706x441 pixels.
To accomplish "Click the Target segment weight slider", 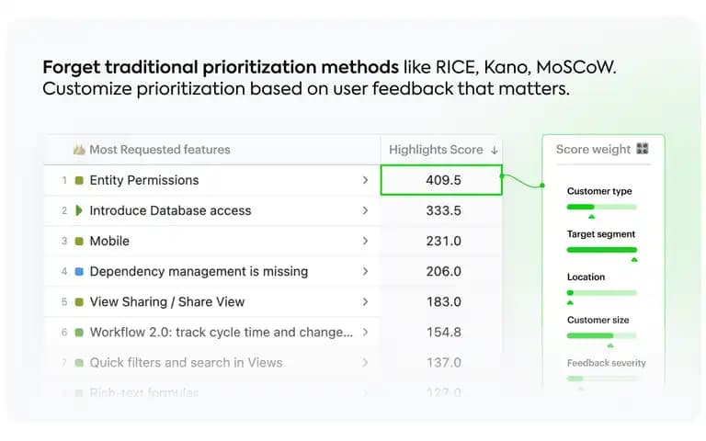I will tap(601, 250).
